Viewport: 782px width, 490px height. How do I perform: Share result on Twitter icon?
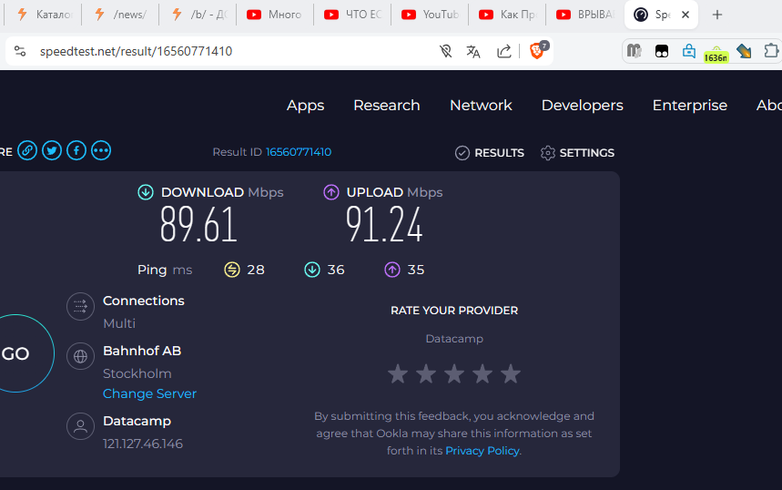pos(52,150)
